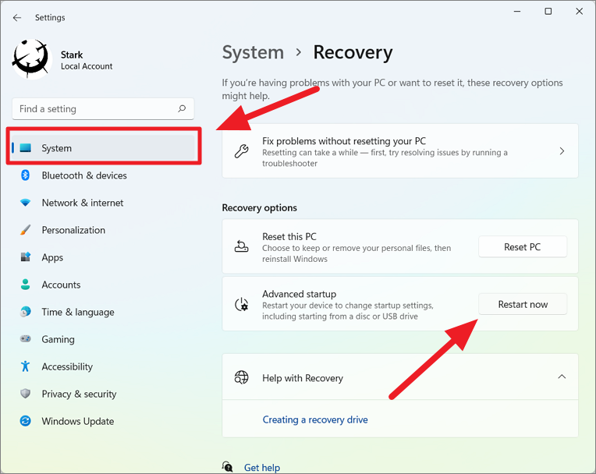Click the search magnifier icon
This screenshot has width=596, height=474.
(x=182, y=108)
